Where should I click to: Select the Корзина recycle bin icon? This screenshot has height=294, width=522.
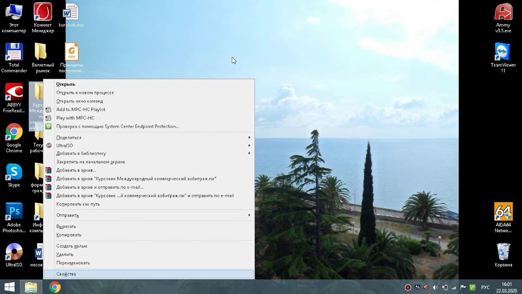point(503,255)
